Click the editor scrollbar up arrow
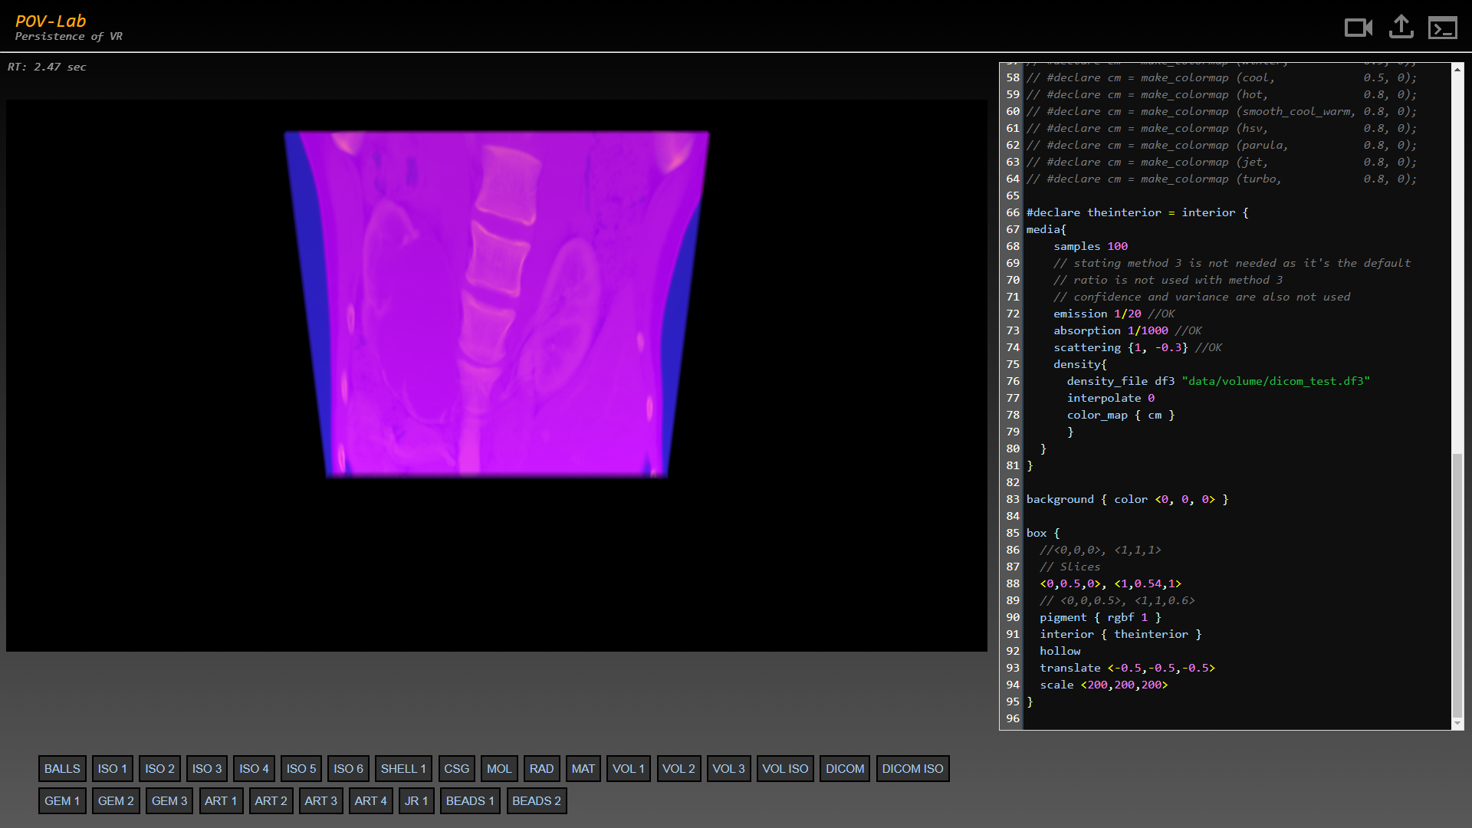The width and height of the screenshot is (1472, 828). [1457, 69]
